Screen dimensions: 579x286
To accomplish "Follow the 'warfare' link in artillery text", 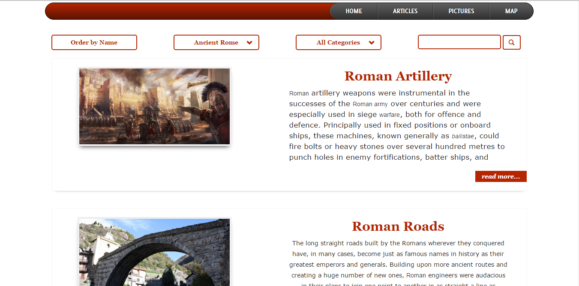I will click(x=390, y=115).
